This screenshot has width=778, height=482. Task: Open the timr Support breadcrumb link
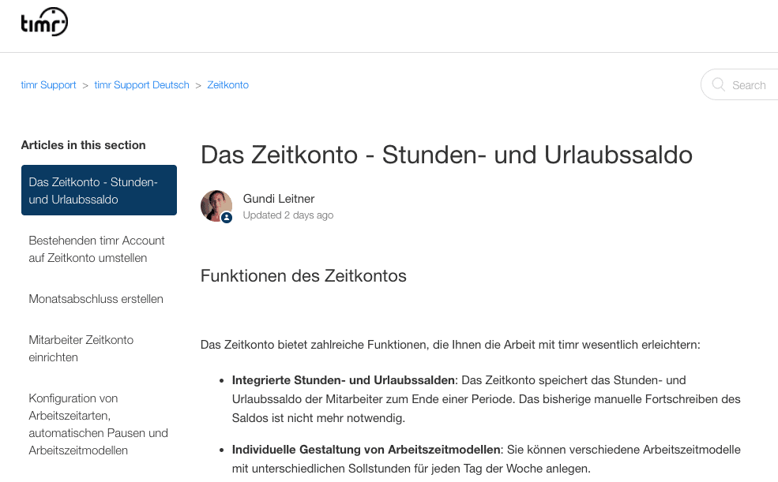(x=49, y=84)
